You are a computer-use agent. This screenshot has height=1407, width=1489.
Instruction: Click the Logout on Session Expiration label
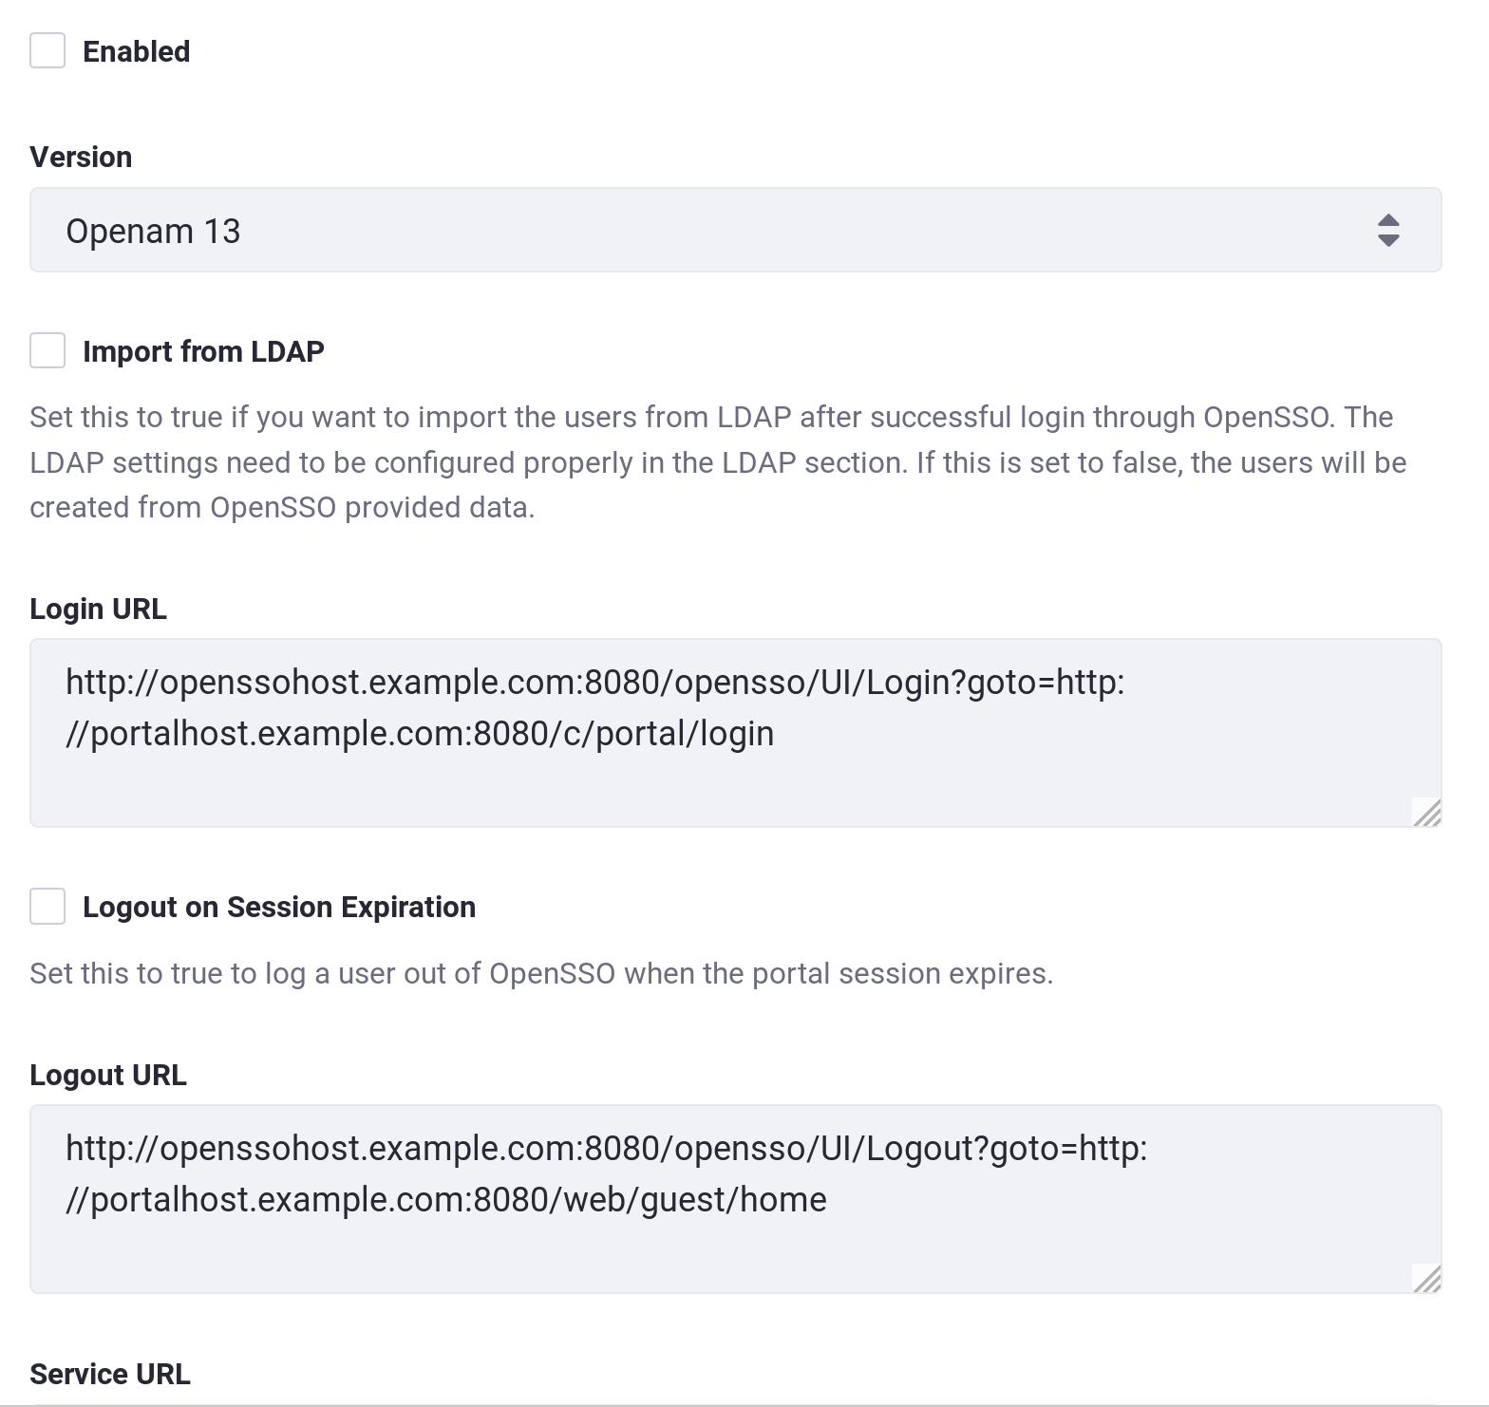pos(279,907)
